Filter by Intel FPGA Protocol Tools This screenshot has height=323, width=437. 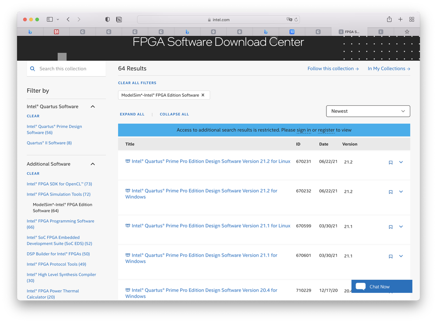56,264
